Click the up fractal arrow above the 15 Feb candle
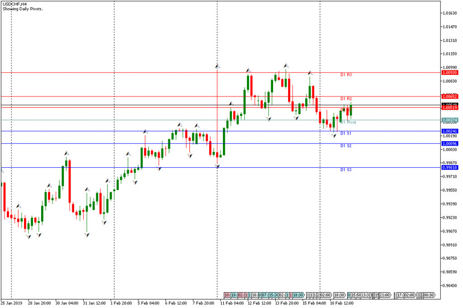The width and height of the screenshot is (463, 308). [310, 73]
